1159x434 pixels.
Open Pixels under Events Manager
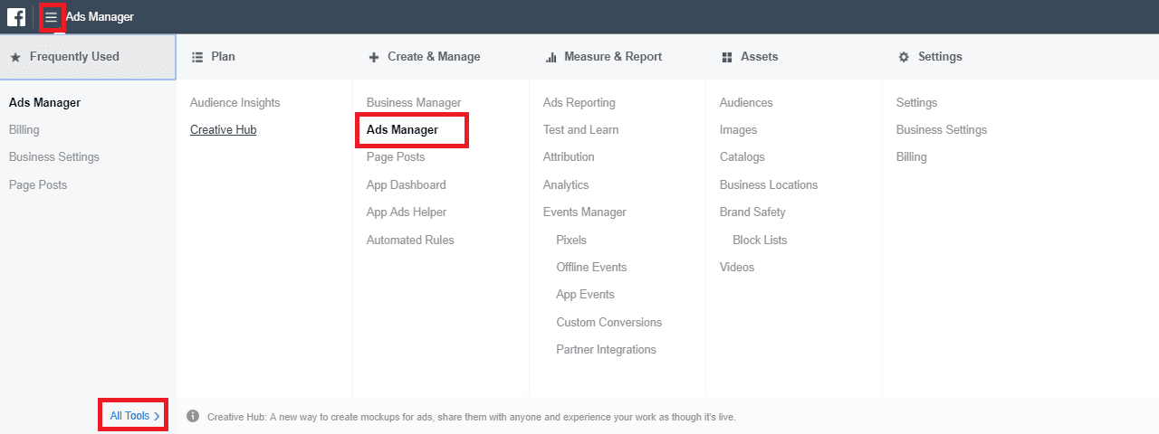(571, 240)
